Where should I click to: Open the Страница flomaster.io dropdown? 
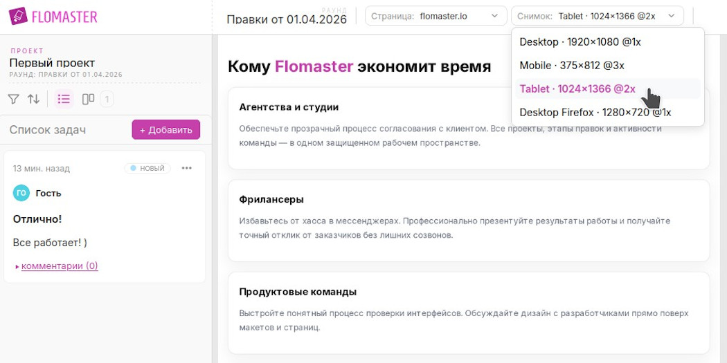436,16
